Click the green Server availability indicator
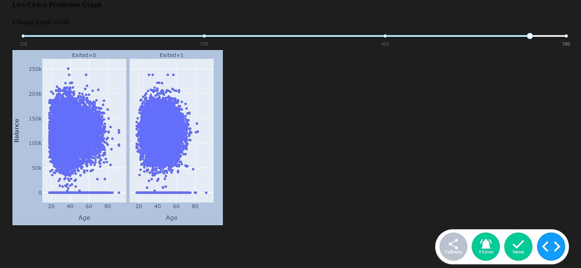The image size is (581, 268). [x=518, y=247]
